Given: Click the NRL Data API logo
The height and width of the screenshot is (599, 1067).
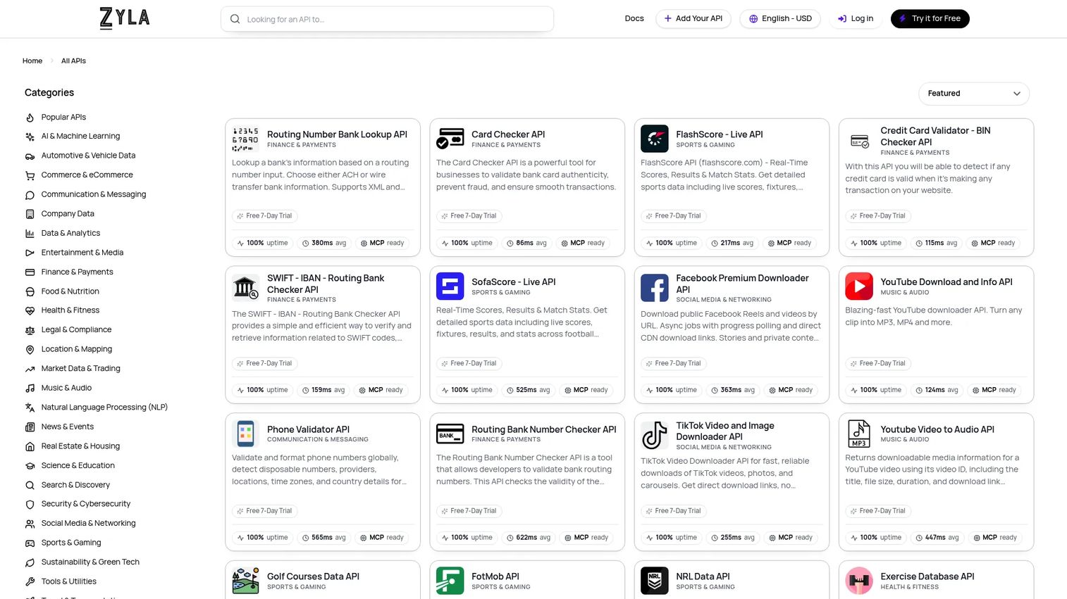Looking at the screenshot, I should click(655, 581).
